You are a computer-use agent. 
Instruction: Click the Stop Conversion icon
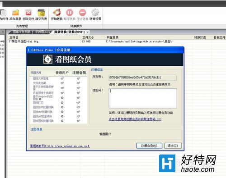click(82, 13)
